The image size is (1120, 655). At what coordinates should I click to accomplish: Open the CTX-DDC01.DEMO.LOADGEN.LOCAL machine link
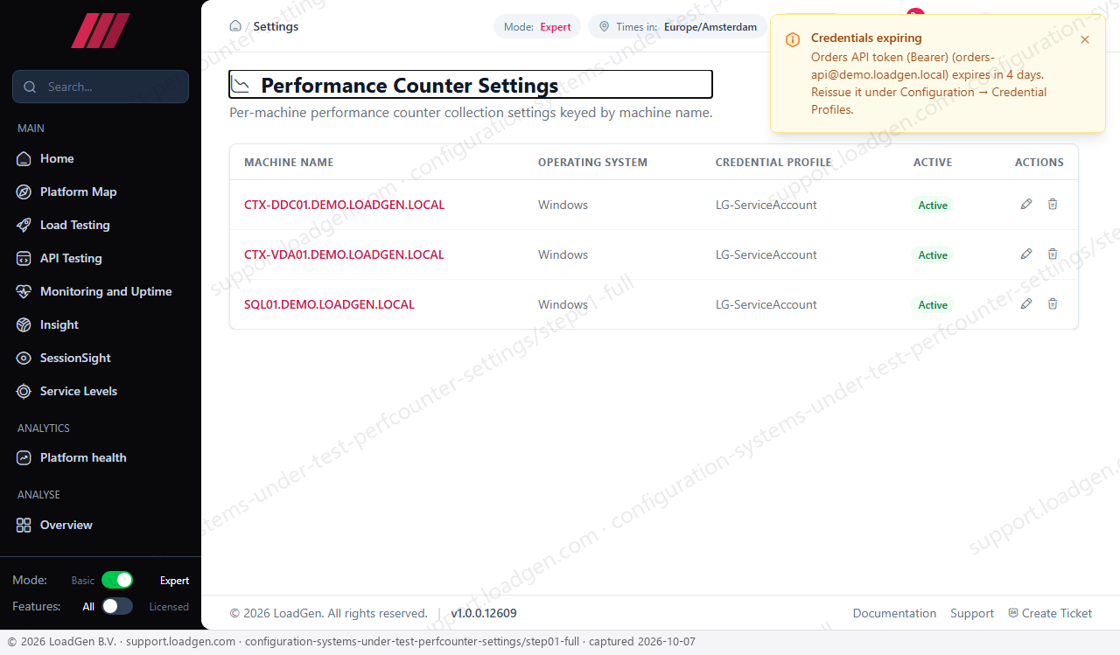pos(344,205)
